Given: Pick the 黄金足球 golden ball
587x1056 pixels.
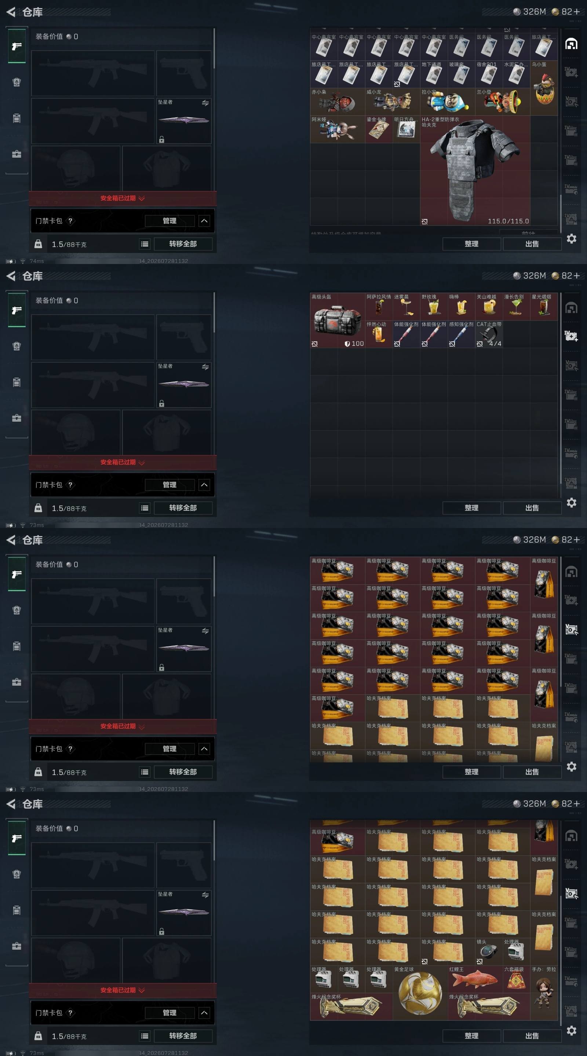Looking at the screenshot, I should pyautogui.click(x=420, y=993).
